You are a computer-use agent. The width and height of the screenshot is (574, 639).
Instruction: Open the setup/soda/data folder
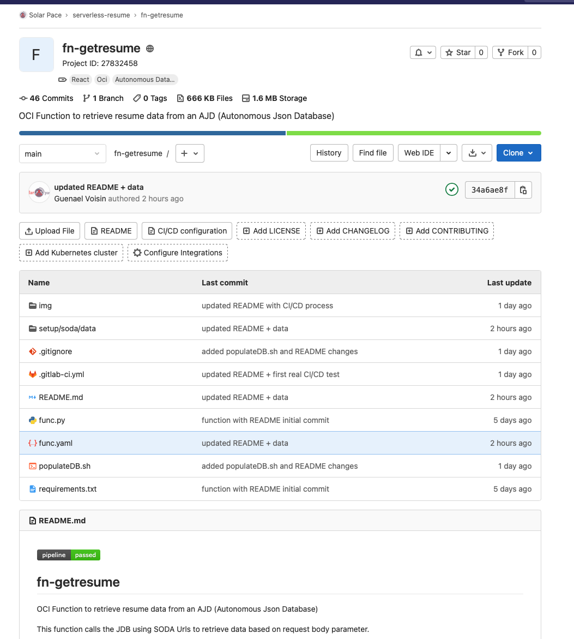(x=67, y=329)
